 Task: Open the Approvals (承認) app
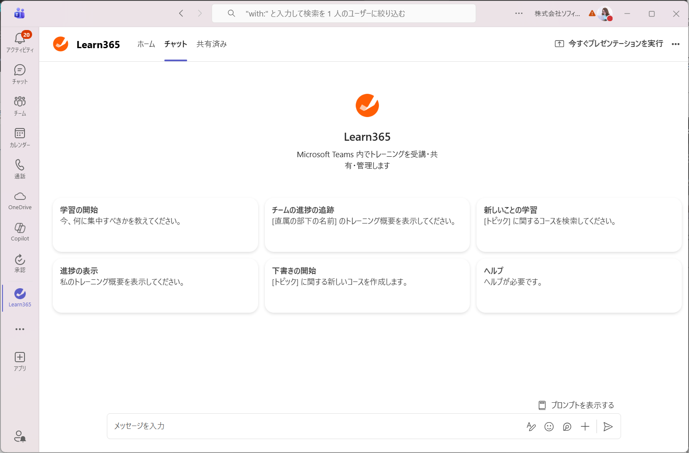20,263
